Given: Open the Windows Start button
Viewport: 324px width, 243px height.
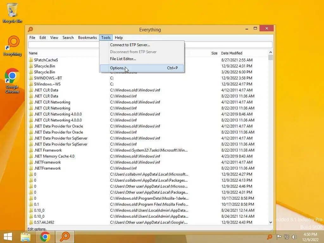Looking at the screenshot, I should coord(8,237).
